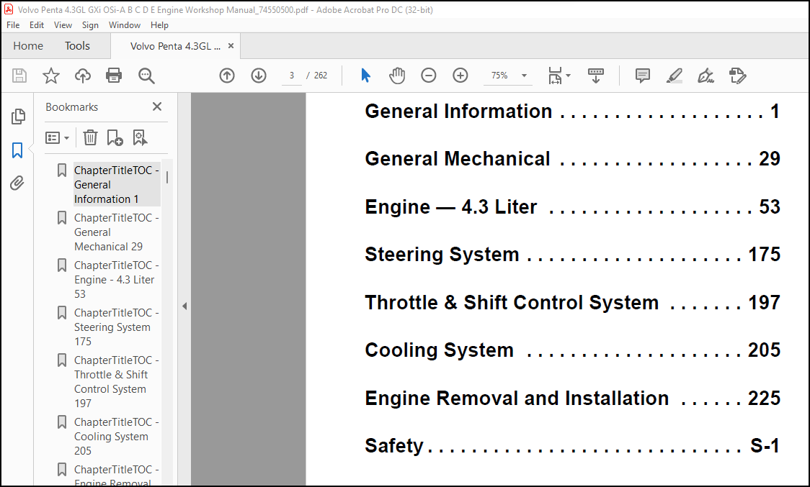This screenshot has height=487, width=810.
Task: Zoom out with minus icon
Action: coord(428,76)
